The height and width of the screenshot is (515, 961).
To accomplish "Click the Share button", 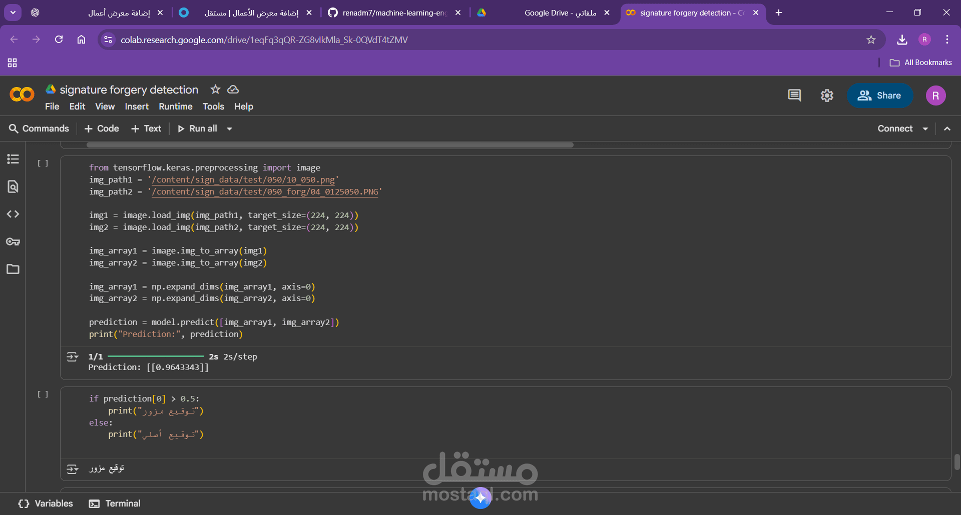I will [x=879, y=95].
